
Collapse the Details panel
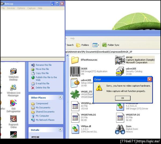click(60, 130)
